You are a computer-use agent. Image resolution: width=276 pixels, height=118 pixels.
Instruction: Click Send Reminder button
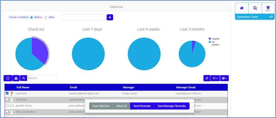tap(142, 106)
